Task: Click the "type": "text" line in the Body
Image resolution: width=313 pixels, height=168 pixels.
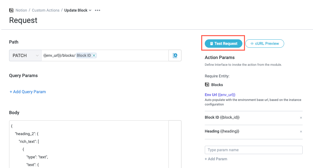Action: 37,157
